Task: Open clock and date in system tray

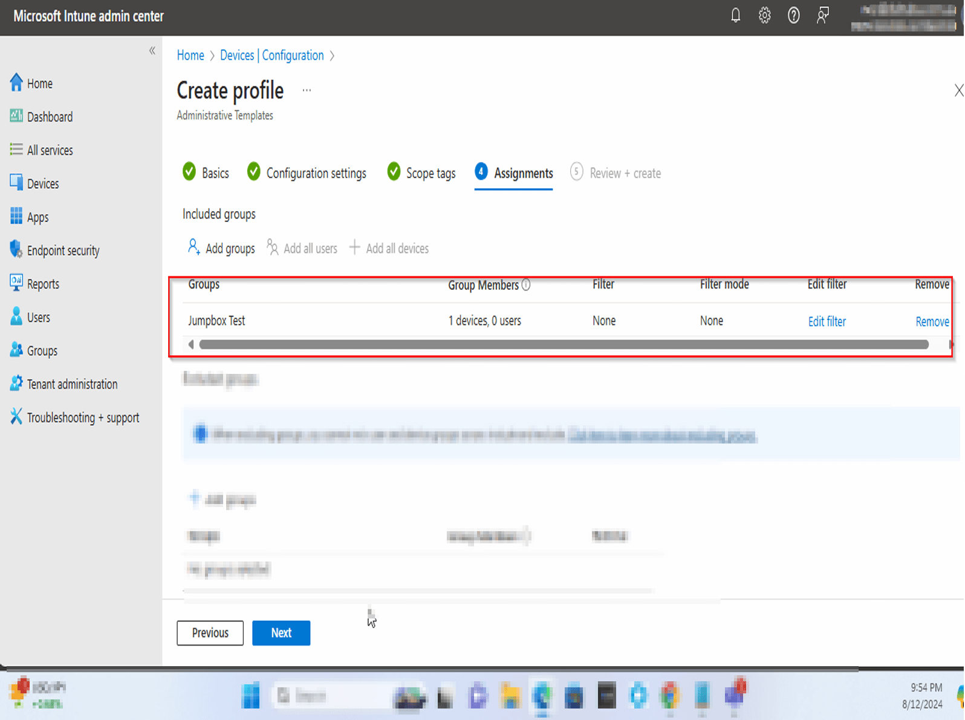Action: 923,696
